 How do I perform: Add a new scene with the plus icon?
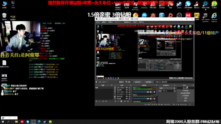[x=96, y=101]
